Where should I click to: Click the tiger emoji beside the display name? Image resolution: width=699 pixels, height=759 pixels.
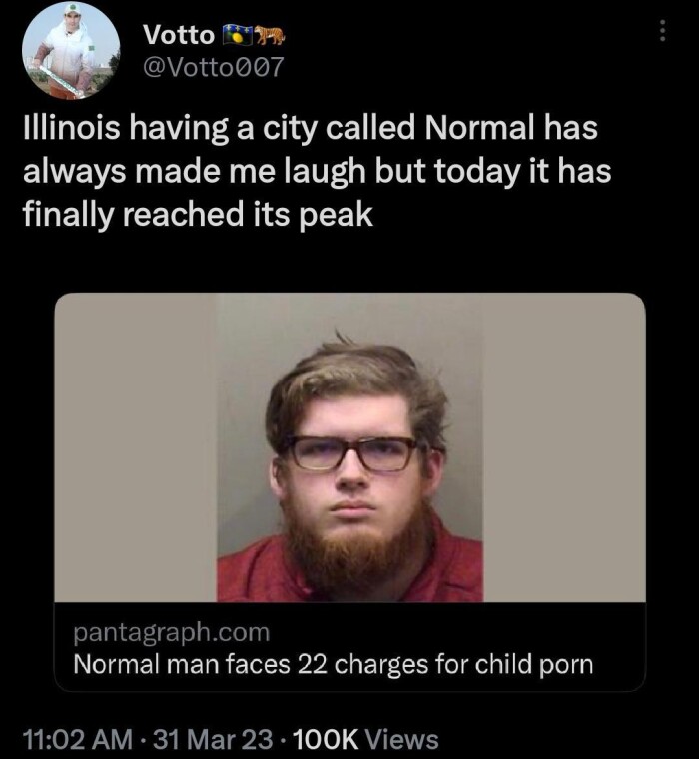(x=271, y=36)
